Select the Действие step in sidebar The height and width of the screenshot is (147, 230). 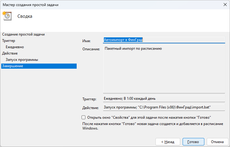click(10, 53)
